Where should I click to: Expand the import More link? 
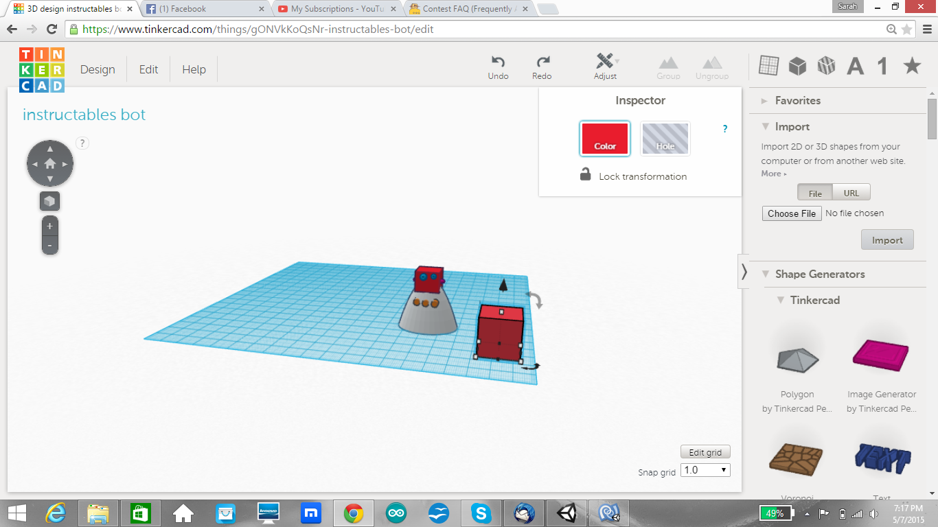pos(774,174)
